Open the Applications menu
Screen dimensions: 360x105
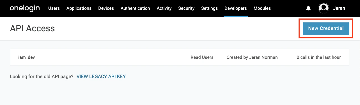coord(79,8)
